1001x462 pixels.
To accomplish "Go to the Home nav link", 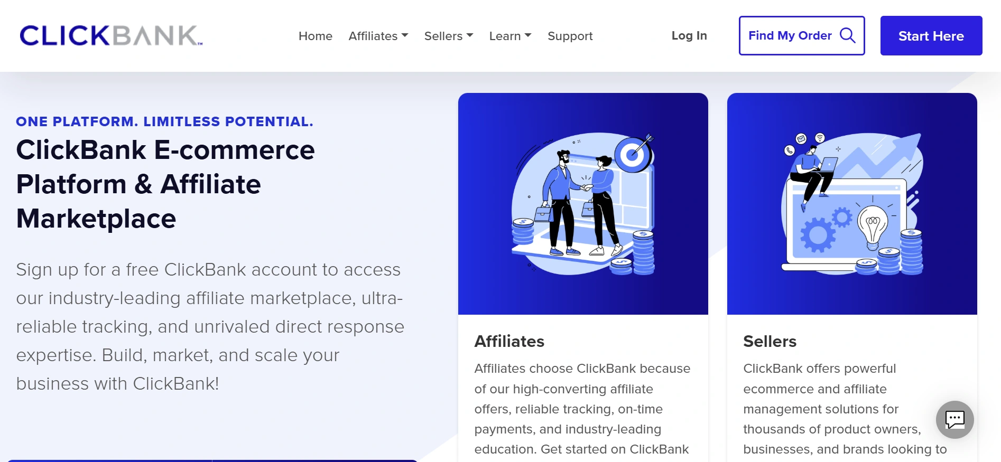I will [316, 36].
